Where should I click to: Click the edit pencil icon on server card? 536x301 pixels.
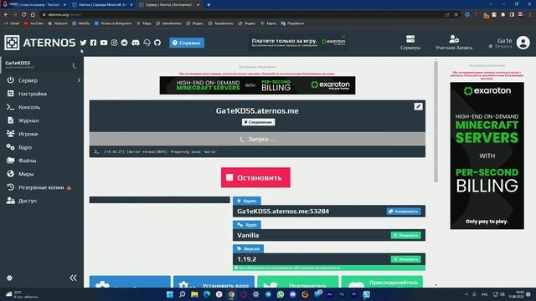(419, 106)
